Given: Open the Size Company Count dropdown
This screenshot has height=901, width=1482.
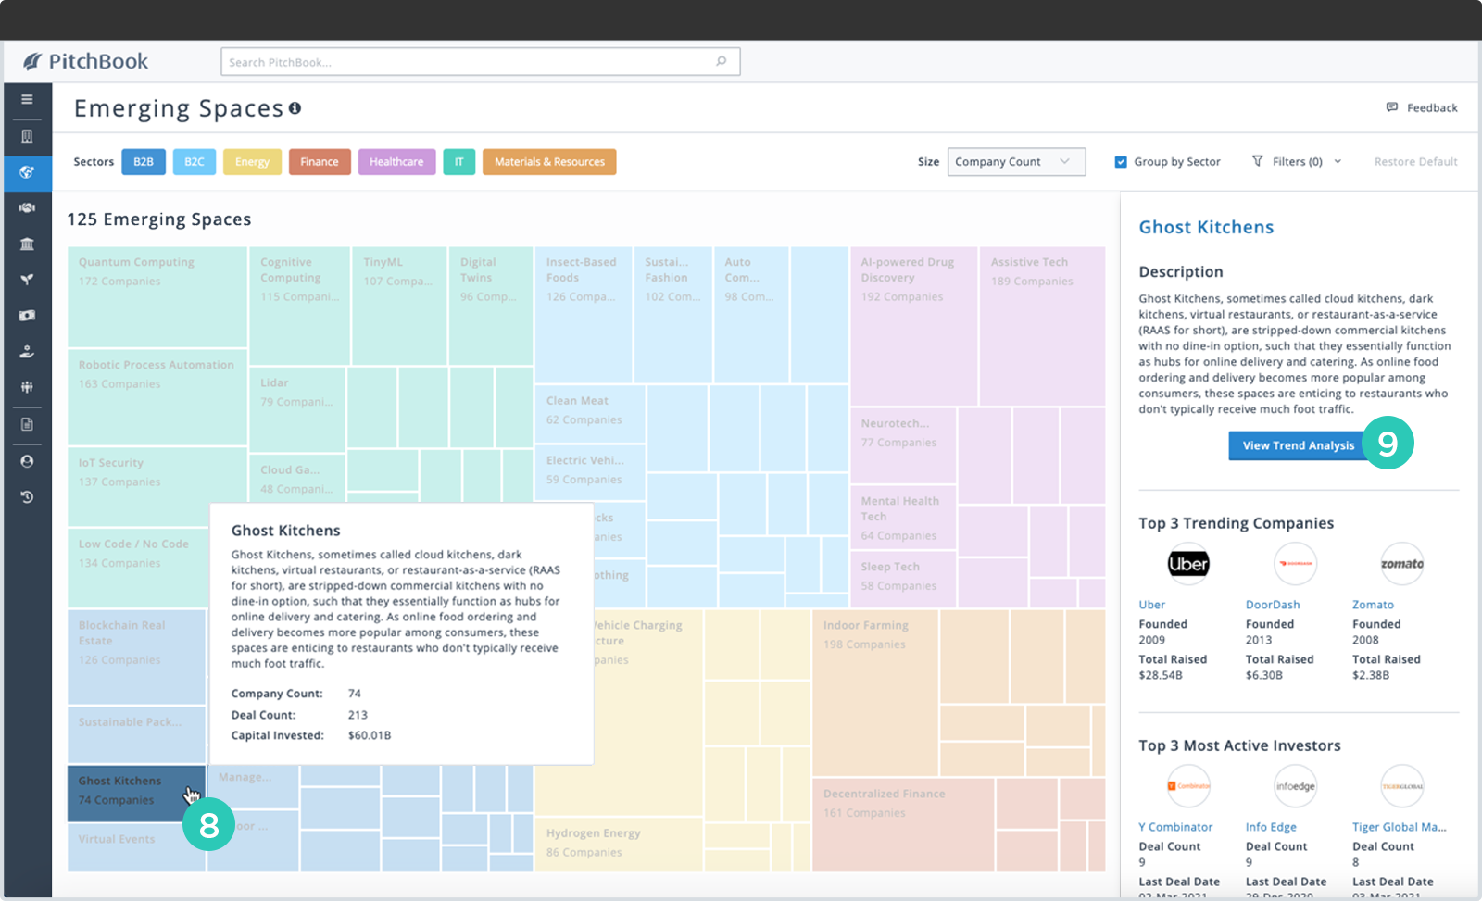Looking at the screenshot, I should [x=1016, y=162].
